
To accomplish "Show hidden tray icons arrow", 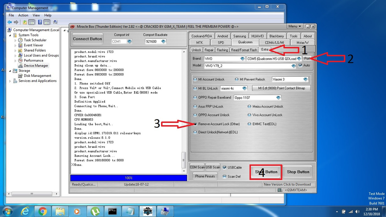I will point(337,212).
